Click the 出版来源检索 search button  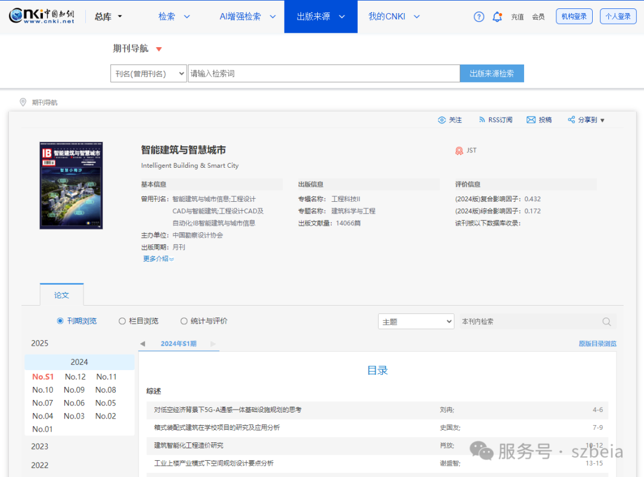click(492, 73)
